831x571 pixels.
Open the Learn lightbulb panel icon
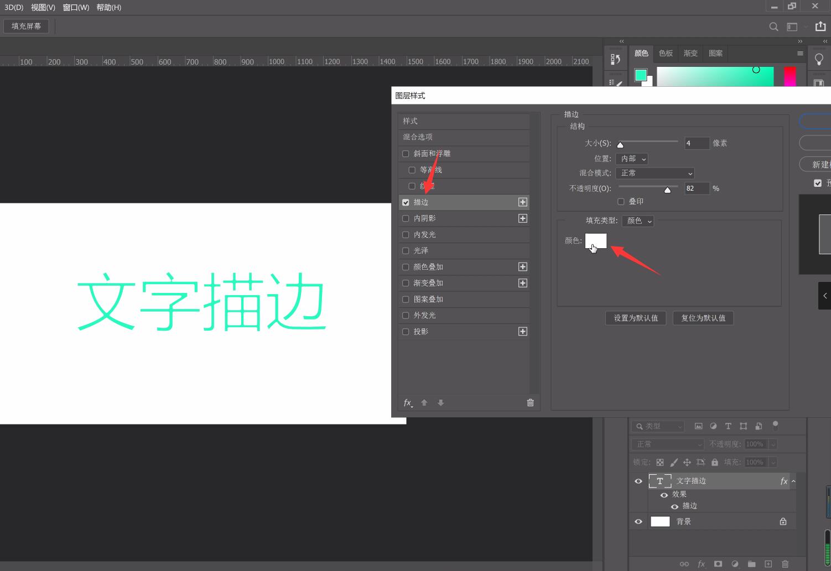tap(819, 59)
